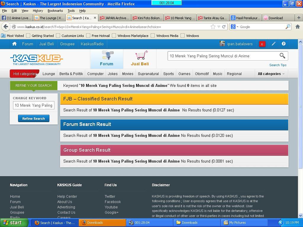Image resolution: width=303 pixels, height=227 pixels.
Task: Switch to the Download tab
Action: point(278,18)
